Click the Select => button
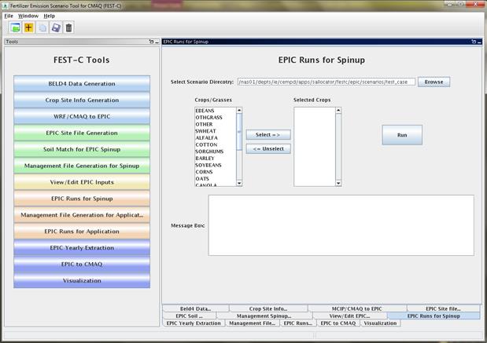This screenshot has height=343, width=487. [268, 135]
